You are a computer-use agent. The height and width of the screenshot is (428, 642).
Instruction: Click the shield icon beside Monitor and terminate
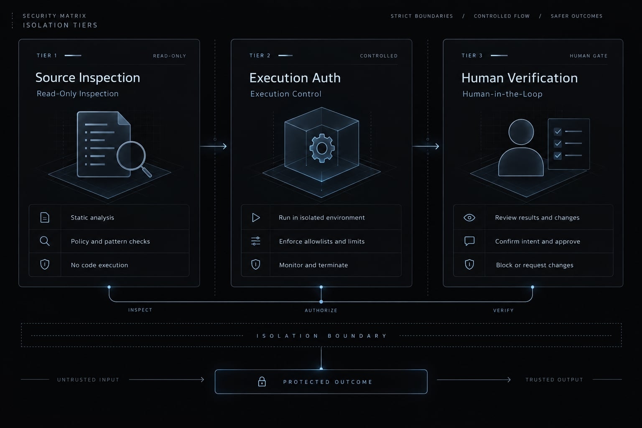click(256, 265)
